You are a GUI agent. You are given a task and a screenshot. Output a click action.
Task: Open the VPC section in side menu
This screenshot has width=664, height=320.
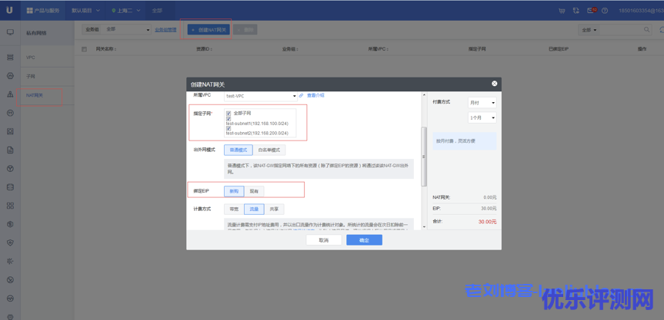coord(48,58)
